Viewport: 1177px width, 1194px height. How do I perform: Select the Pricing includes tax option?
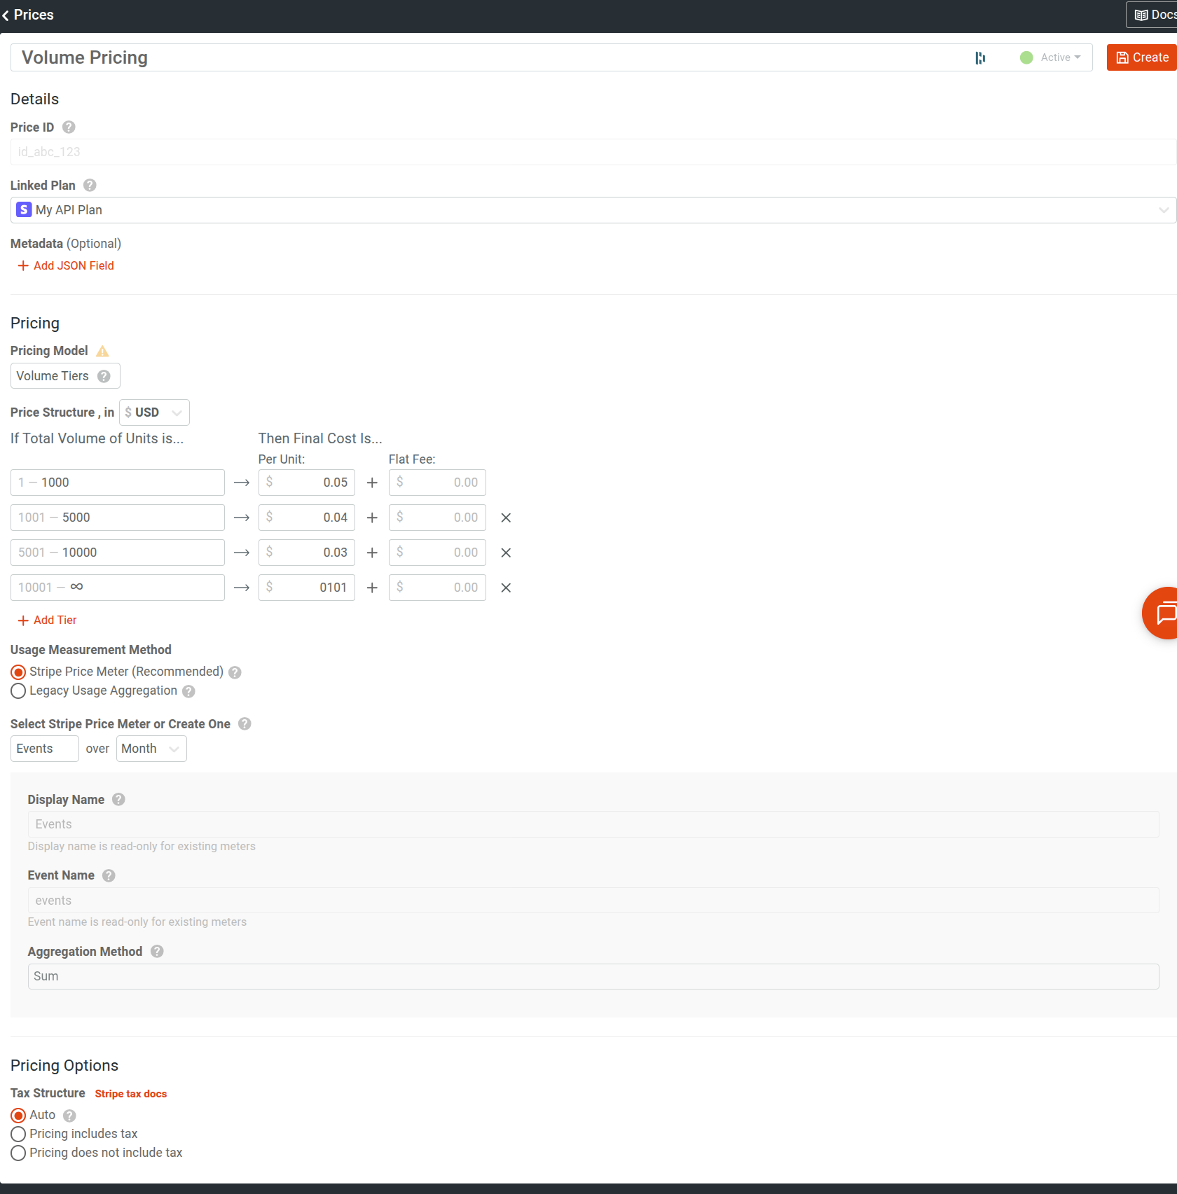point(18,1134)
